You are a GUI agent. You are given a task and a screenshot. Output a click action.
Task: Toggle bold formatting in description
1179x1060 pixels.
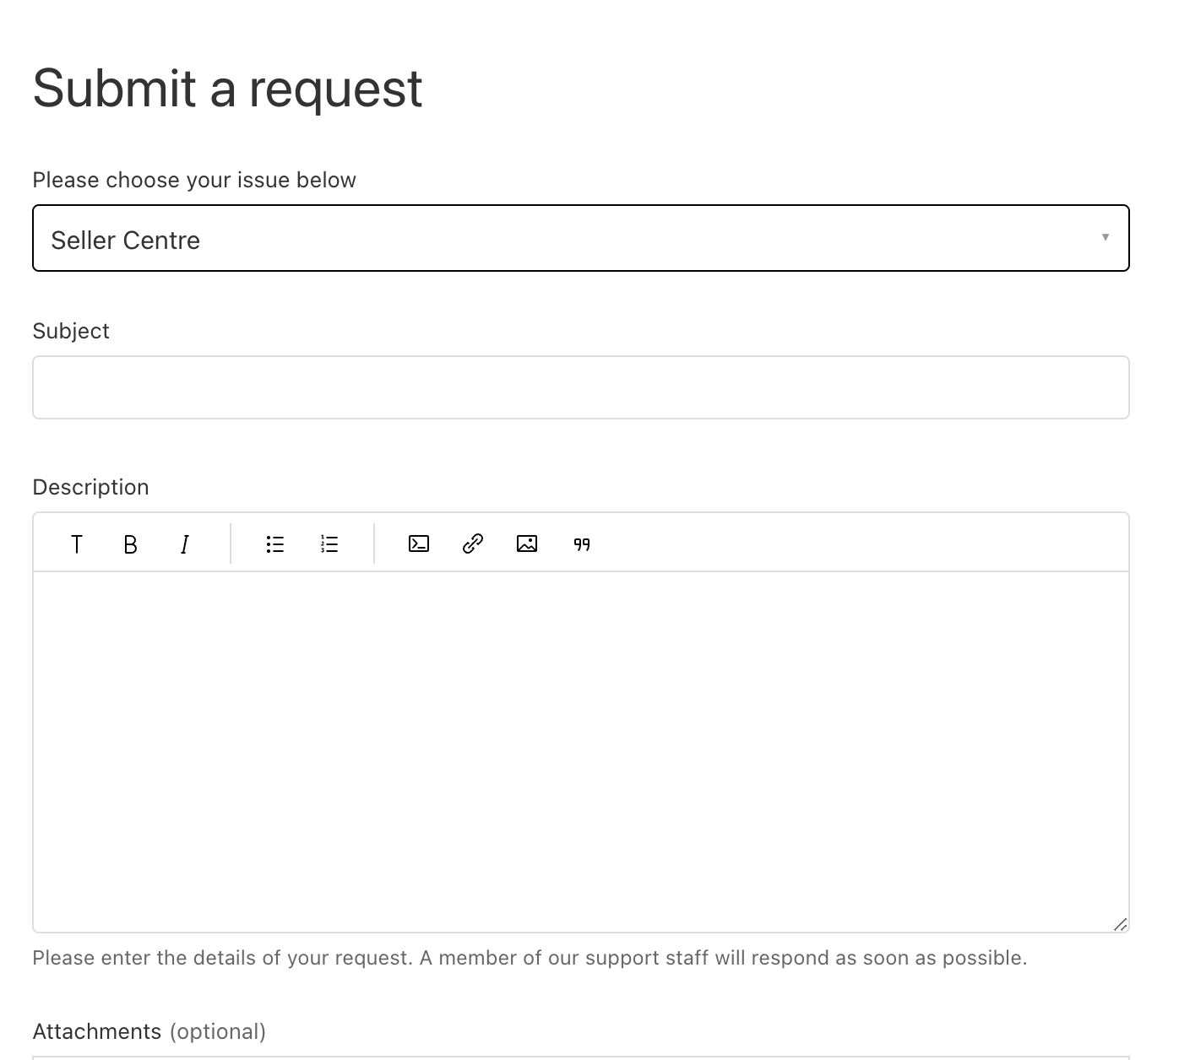pos(130,544)
